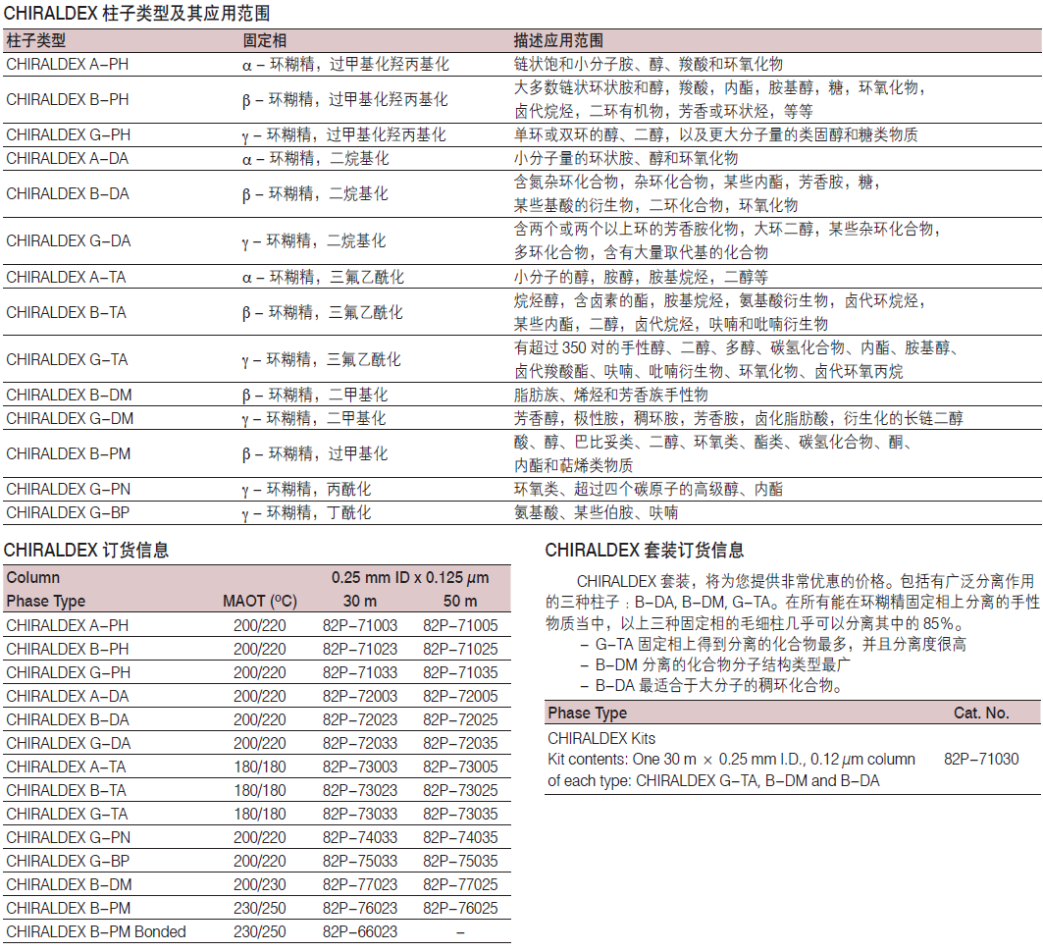Click the "0.25 mm ID x 0.125 µm" header
This screenshot has width=1043, height=952.
pos(410,577)
